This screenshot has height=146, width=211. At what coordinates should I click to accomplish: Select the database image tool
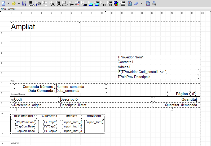click(x=97, y=3)
